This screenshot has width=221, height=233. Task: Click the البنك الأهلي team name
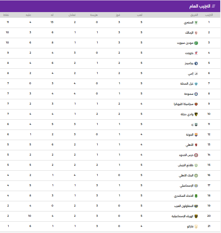point(186,176)
